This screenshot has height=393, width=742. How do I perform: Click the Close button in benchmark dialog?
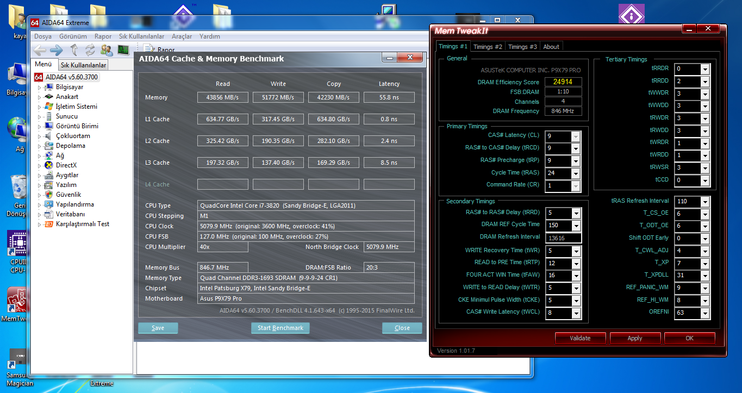pyautogui.click(x=402, y=328)
